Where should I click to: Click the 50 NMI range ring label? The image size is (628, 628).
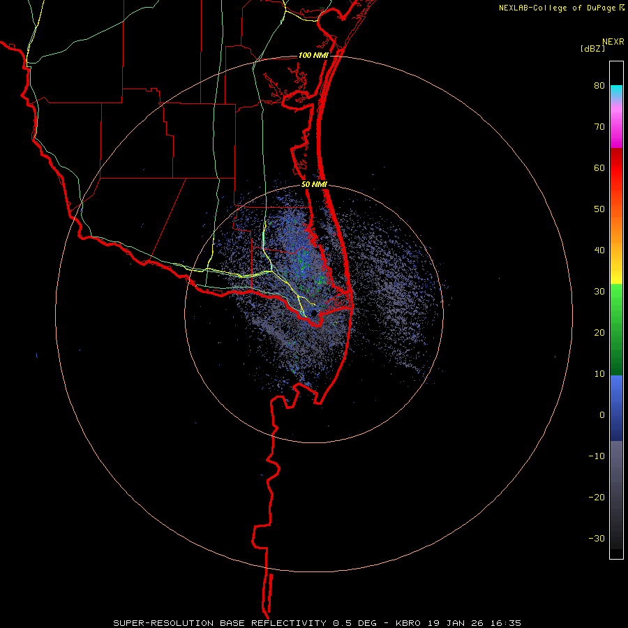pyautogui.click(x=315, y=185)
